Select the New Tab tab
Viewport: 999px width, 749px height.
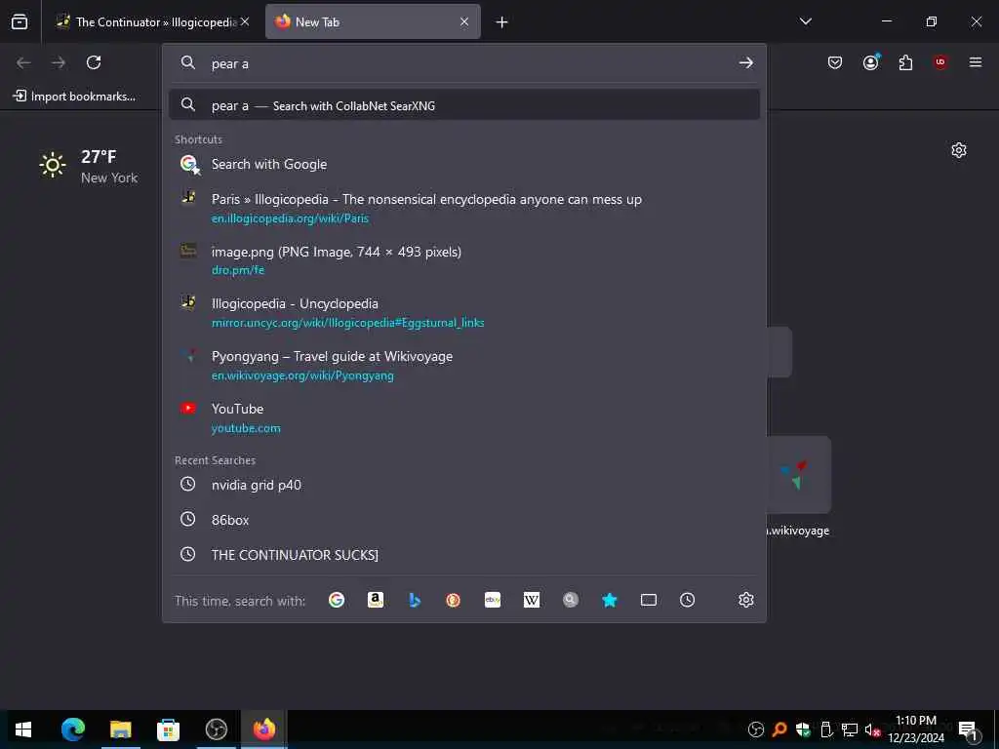(373, 22)
